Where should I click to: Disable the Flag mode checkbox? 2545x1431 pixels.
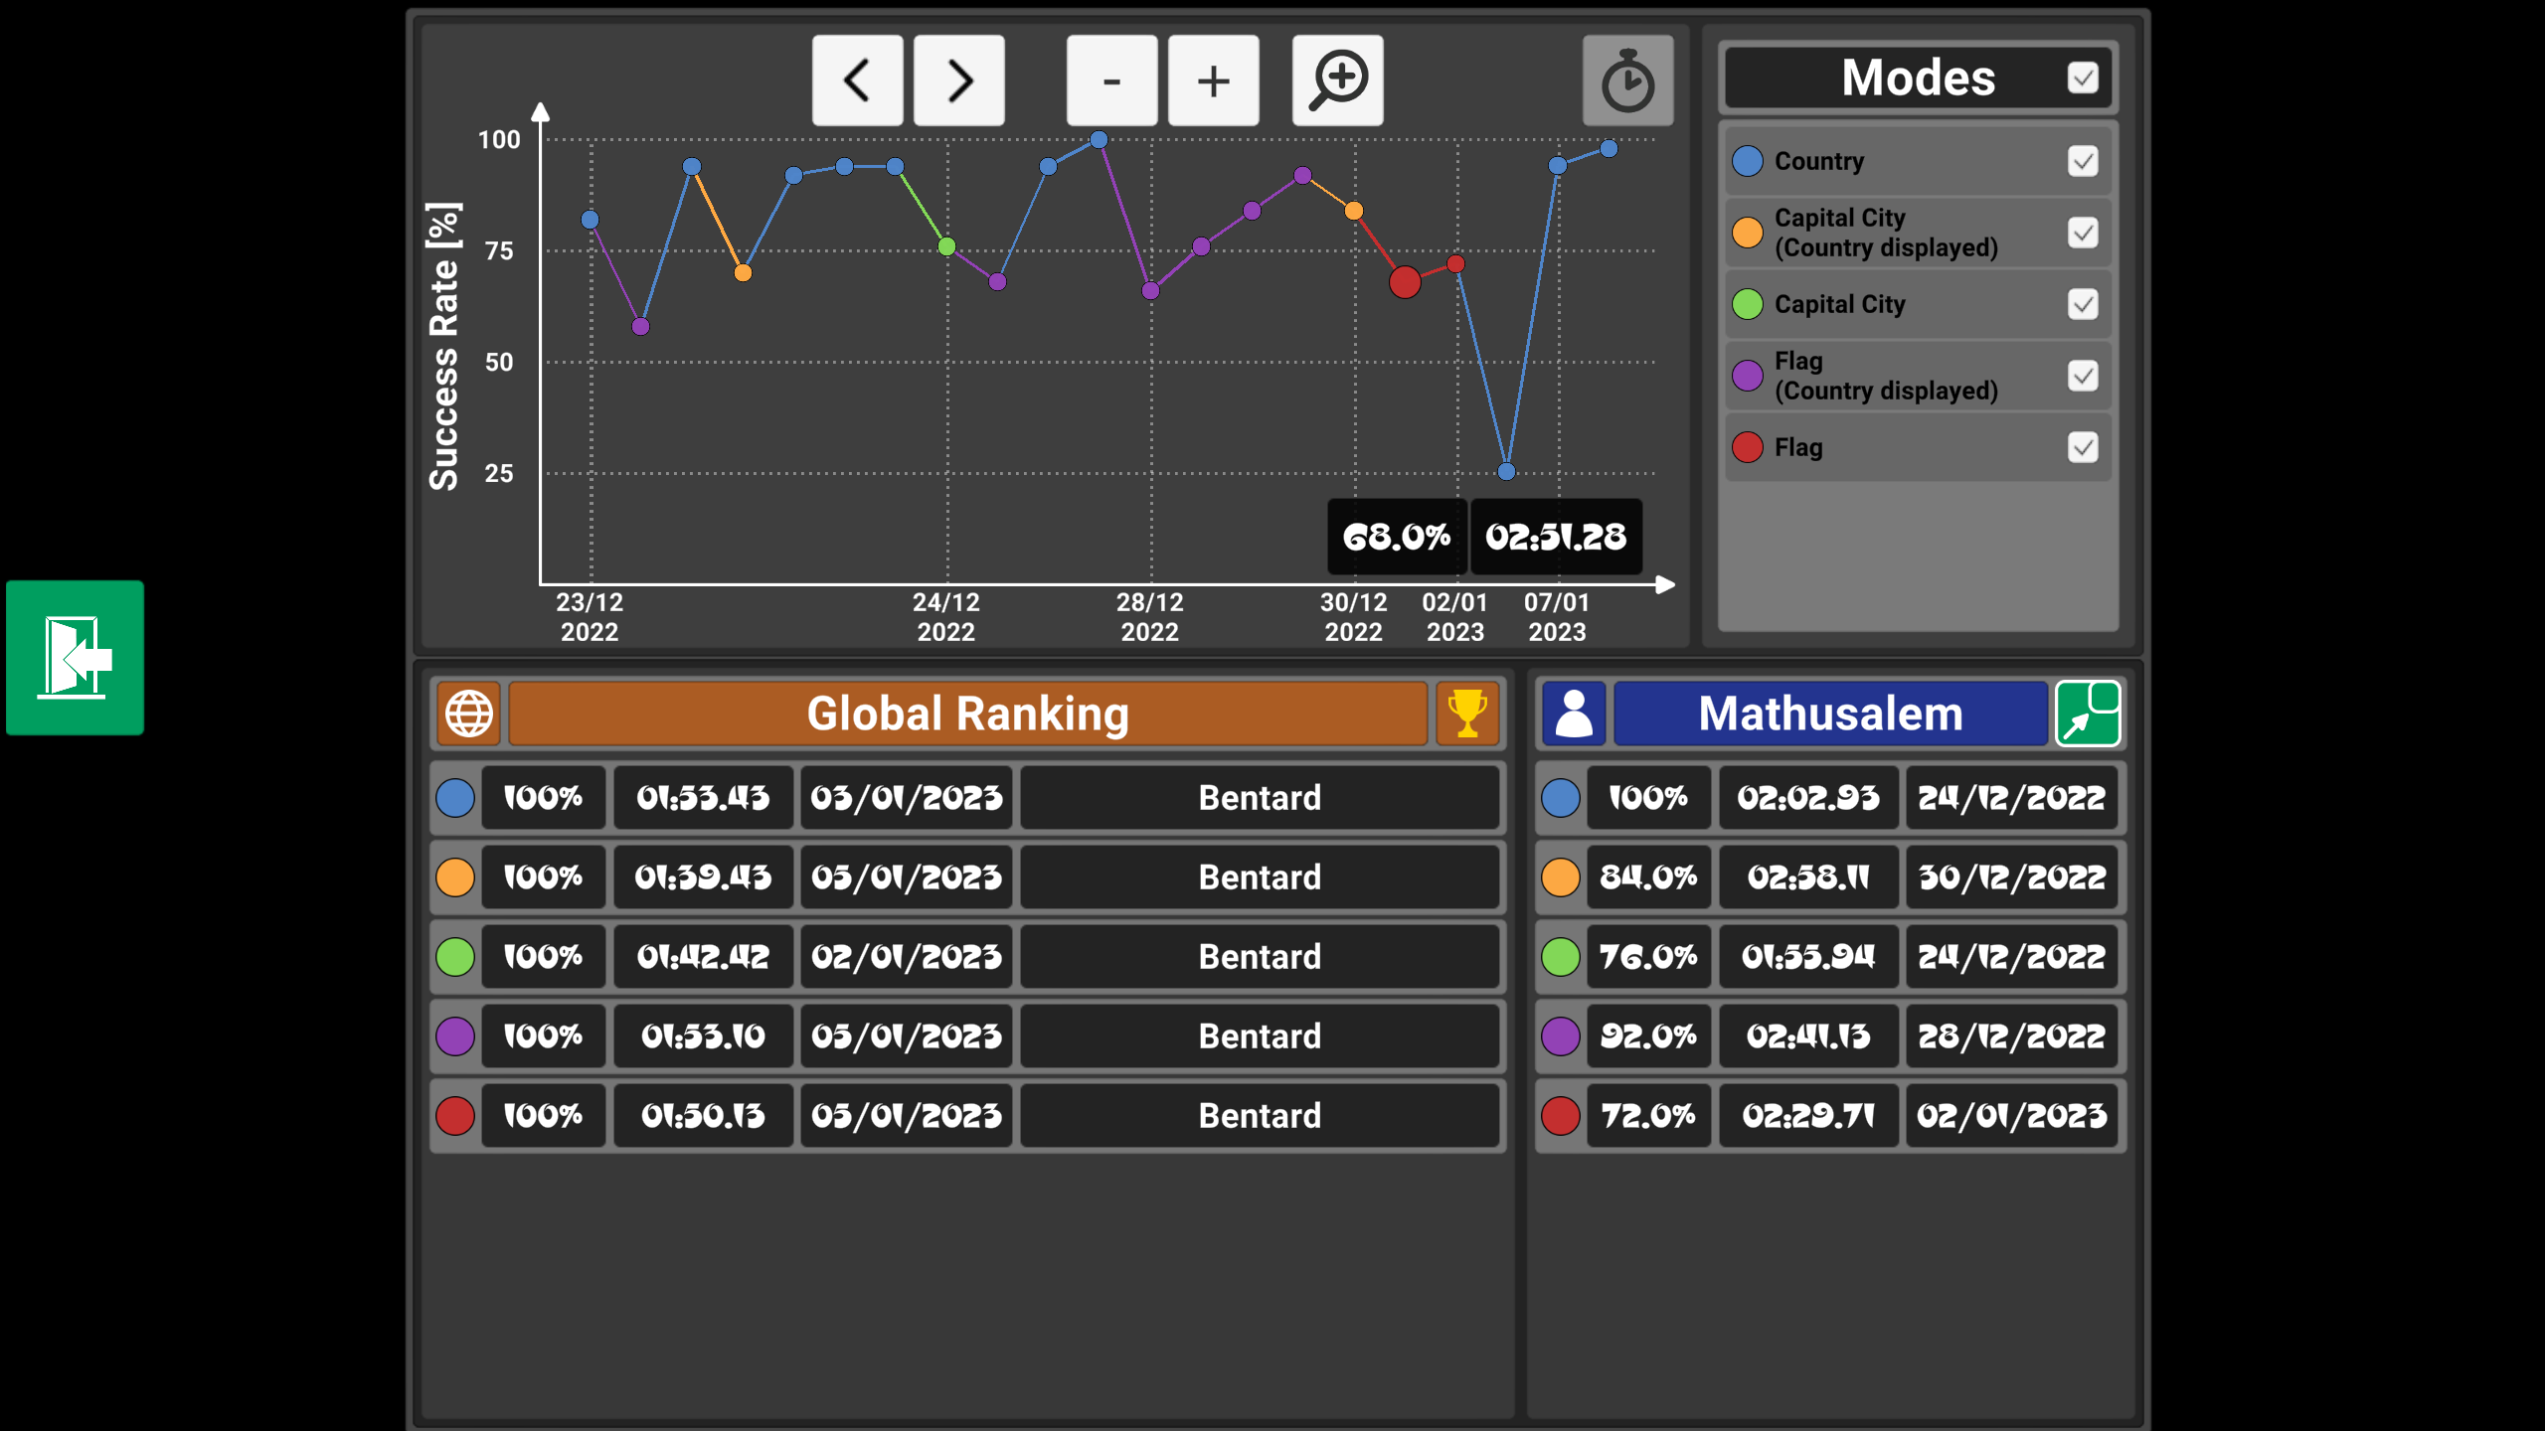pyautogui.click(x=2083, y=447)
